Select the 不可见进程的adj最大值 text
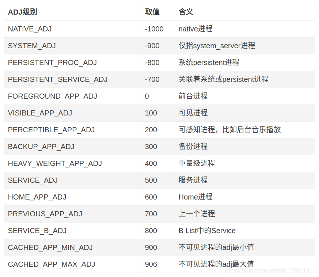This screenshot has width=319, height=277. [x=216, y=264]
